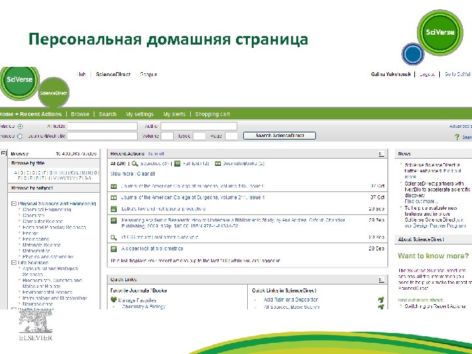Image resolution: width=472 pixels, height=354 pixels.
Task: Collapse the Recent Actions panel
Action: coord(382,154)
